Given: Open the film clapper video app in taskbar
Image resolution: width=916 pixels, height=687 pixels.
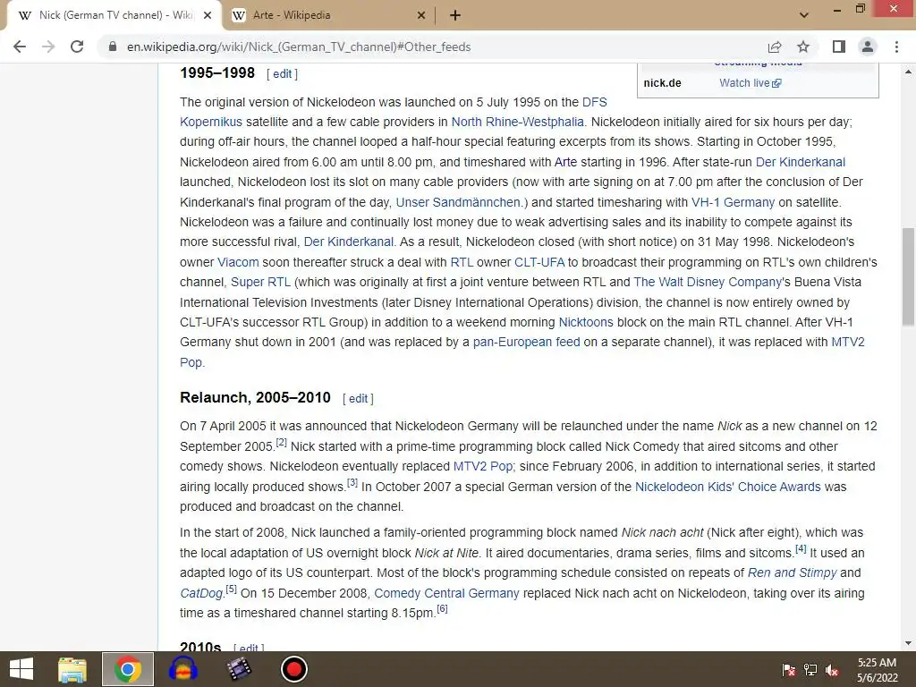Looking at the screenshot, I should [238, 669].
